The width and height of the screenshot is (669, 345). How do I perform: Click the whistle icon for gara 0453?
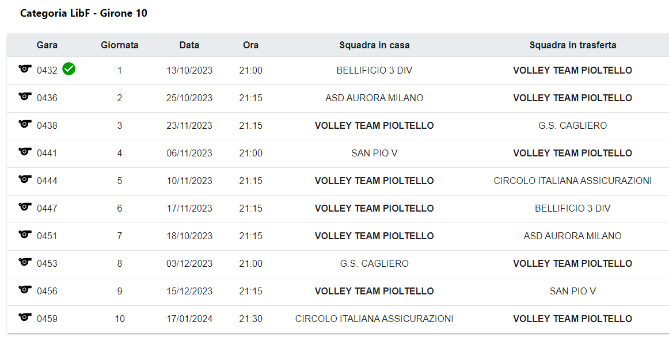click(25, 262)
